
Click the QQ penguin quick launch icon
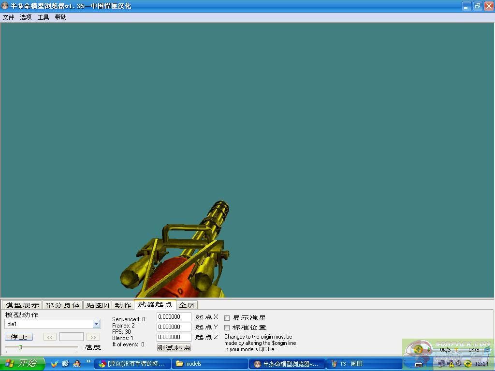pyautogui.click(x=76, y=364)
